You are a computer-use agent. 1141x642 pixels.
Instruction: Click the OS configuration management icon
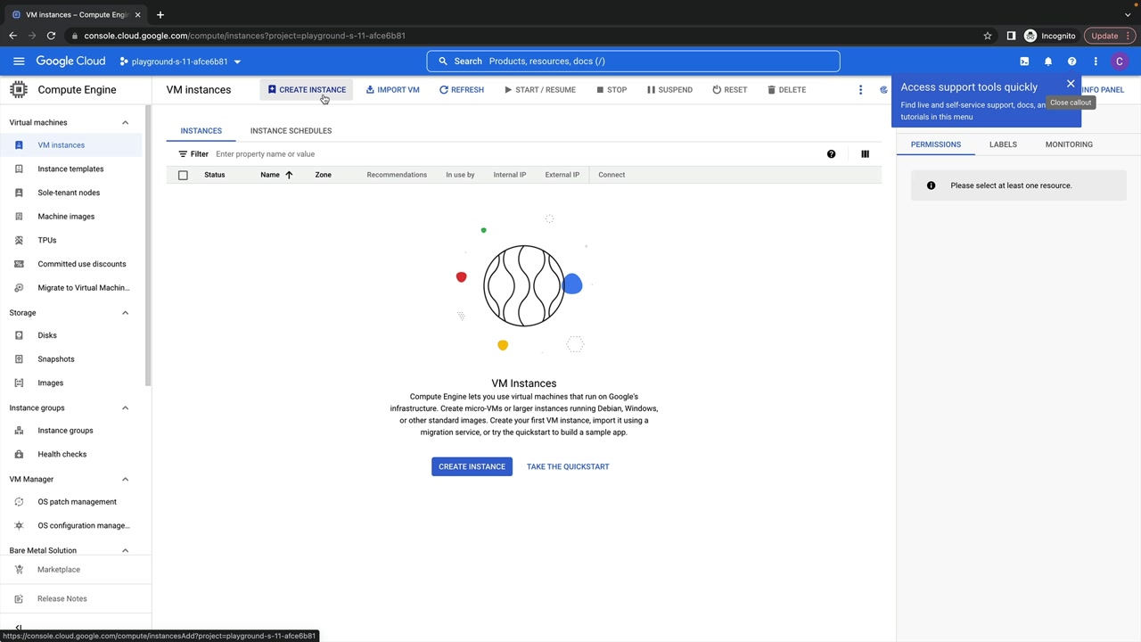(x=19, y=525)
